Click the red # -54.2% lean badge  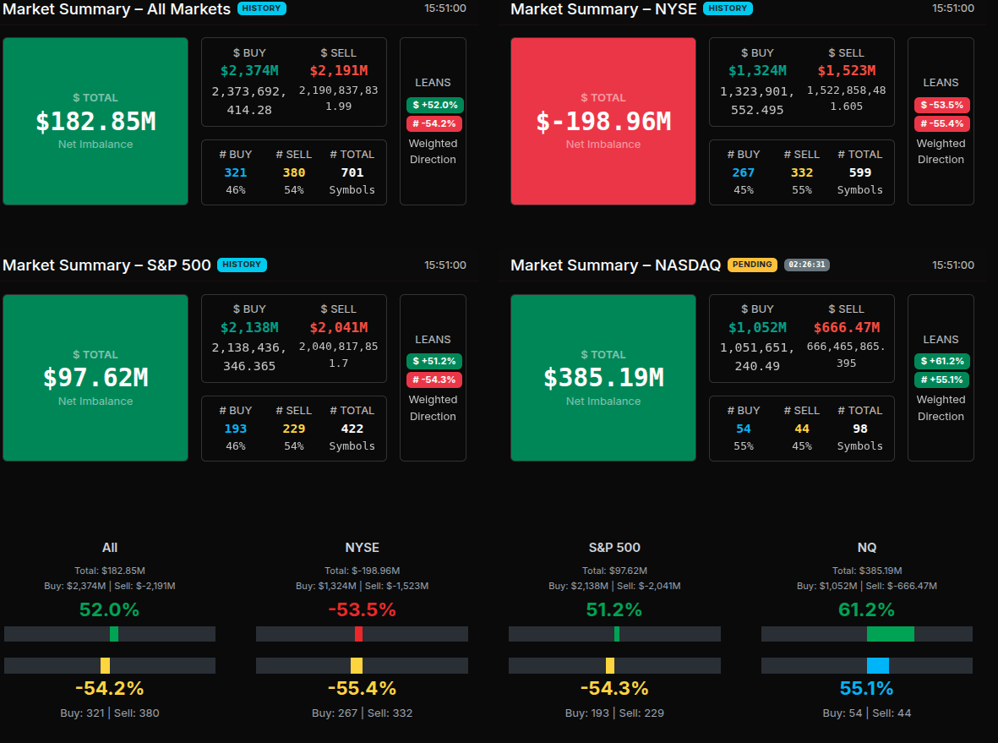[434, 123]
